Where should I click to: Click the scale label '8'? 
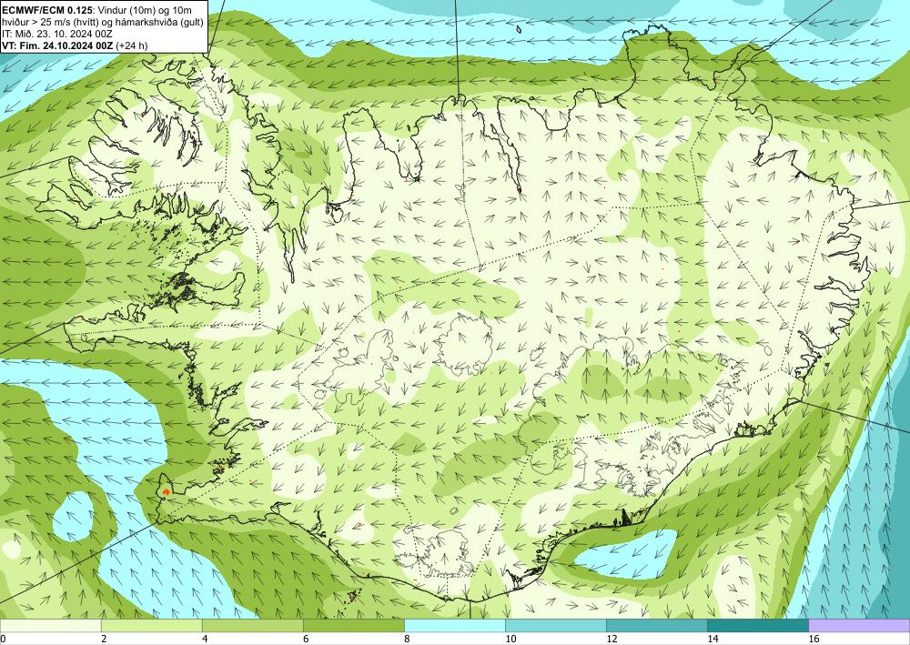click(x=407, y=640)
